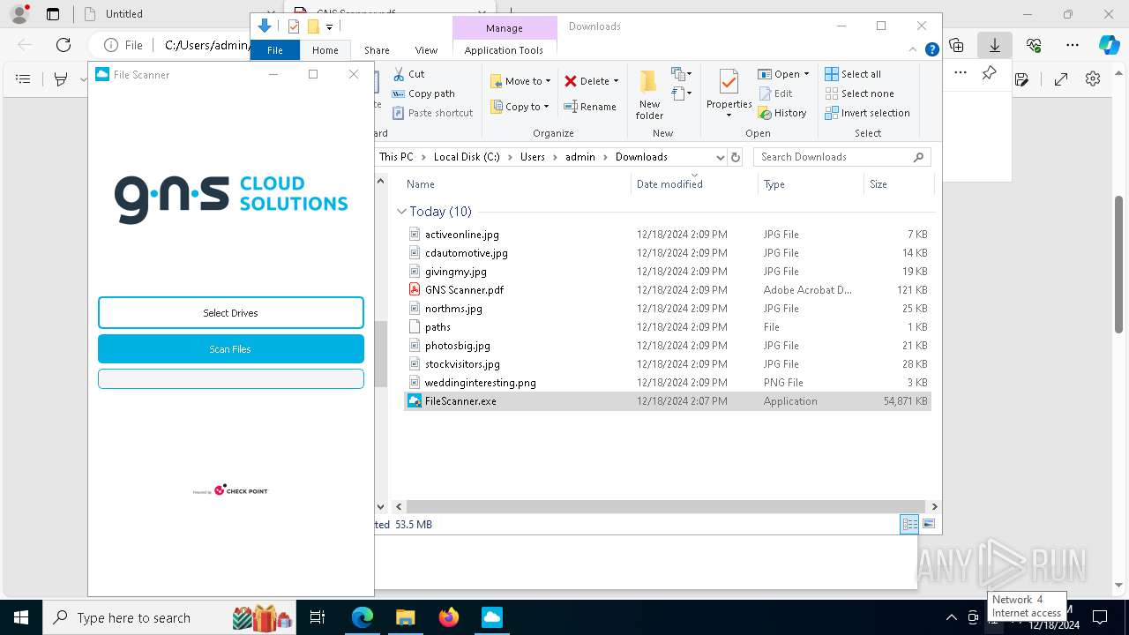Click the horizontal scrollbar in Explorer
Image resolution: width=1129 pixels, height=635 pixels.
pyautogui.click(x=666, y=507)
